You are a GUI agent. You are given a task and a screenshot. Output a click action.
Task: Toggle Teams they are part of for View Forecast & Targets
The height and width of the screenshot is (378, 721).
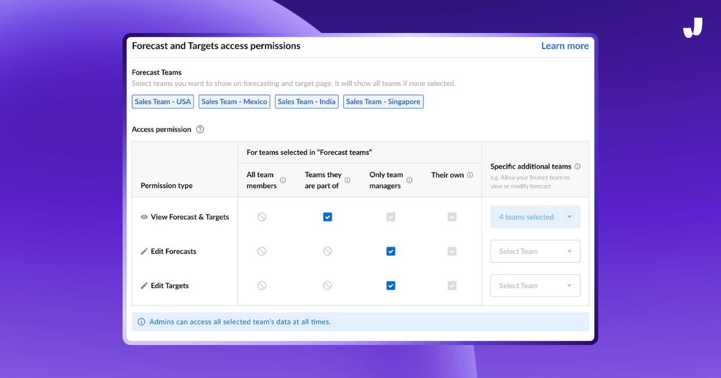click(x=327, y=217)
